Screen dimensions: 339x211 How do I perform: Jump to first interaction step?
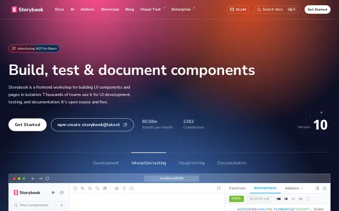pos(279,199)
